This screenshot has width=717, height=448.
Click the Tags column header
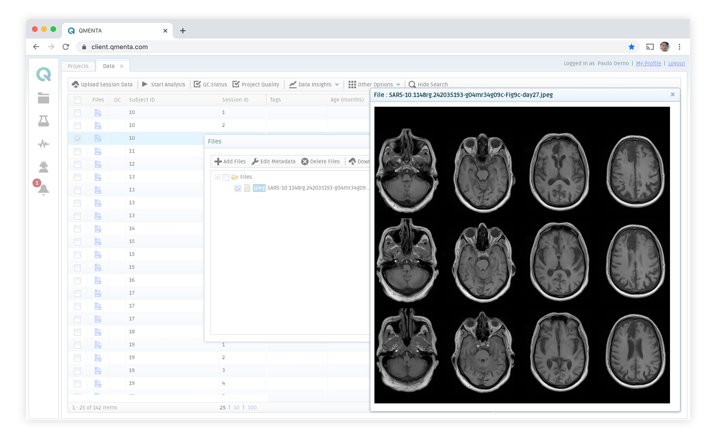tap(275, 100)
